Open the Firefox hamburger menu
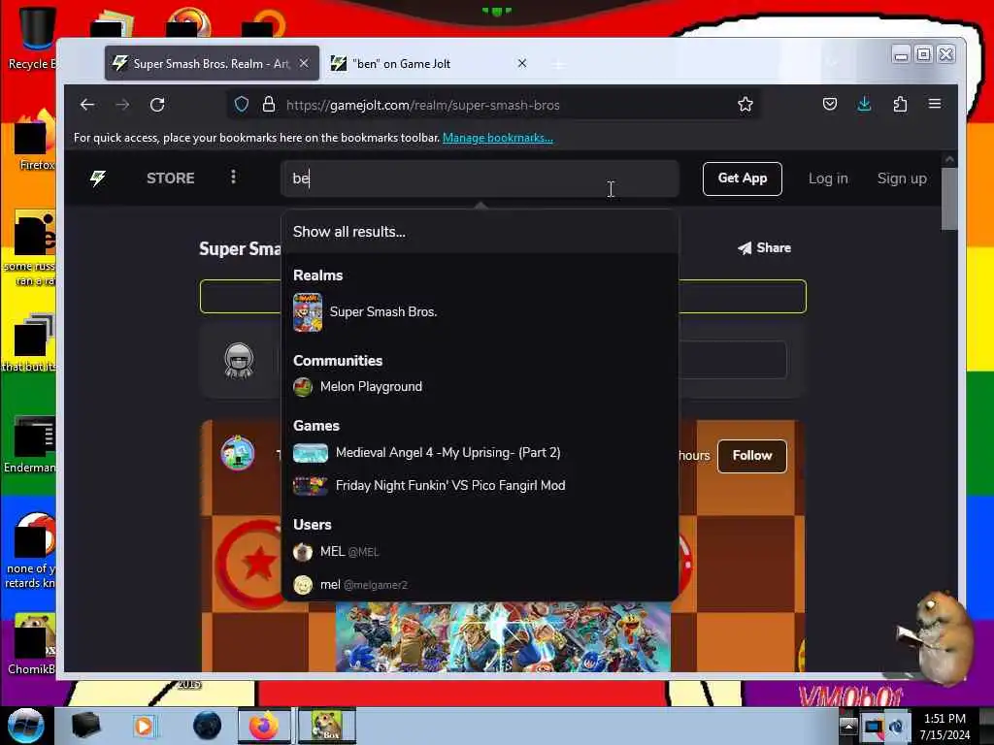994x745 pixels. tap(935, 104)
